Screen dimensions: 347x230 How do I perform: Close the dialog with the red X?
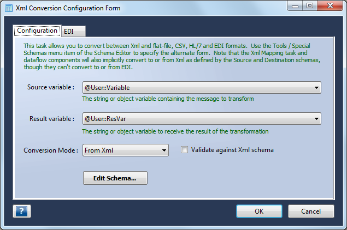point(330,6)
